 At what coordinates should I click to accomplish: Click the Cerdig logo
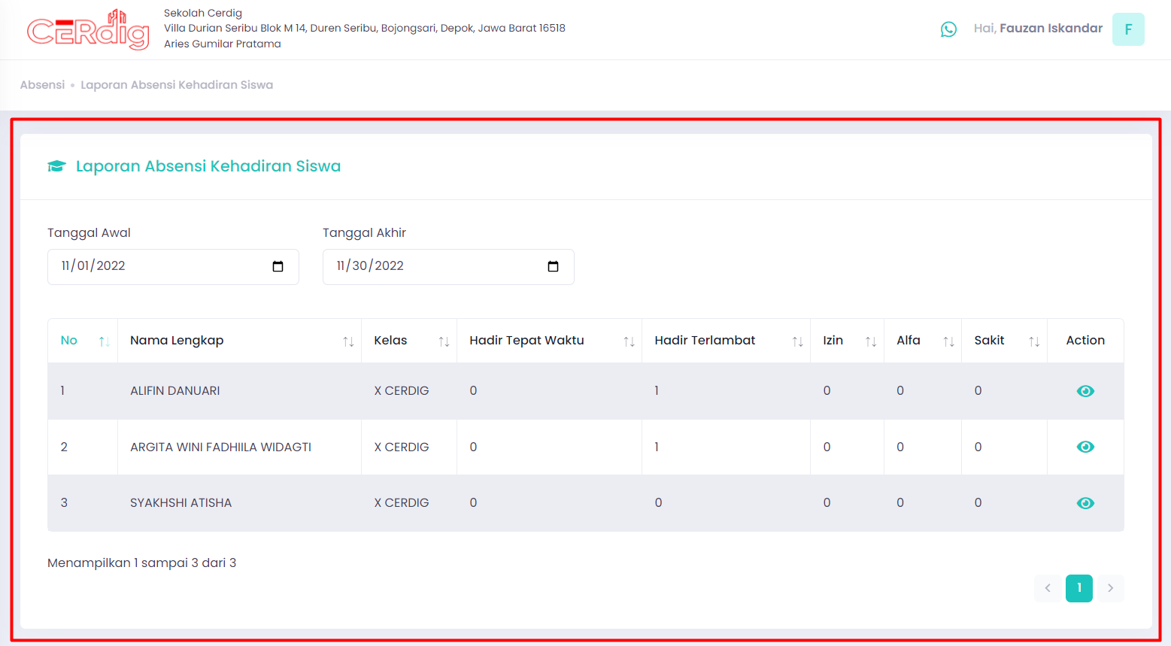pos(88,30)
